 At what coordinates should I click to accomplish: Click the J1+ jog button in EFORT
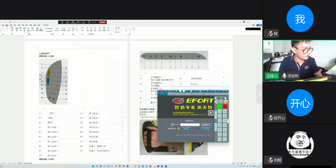point(225,111)
